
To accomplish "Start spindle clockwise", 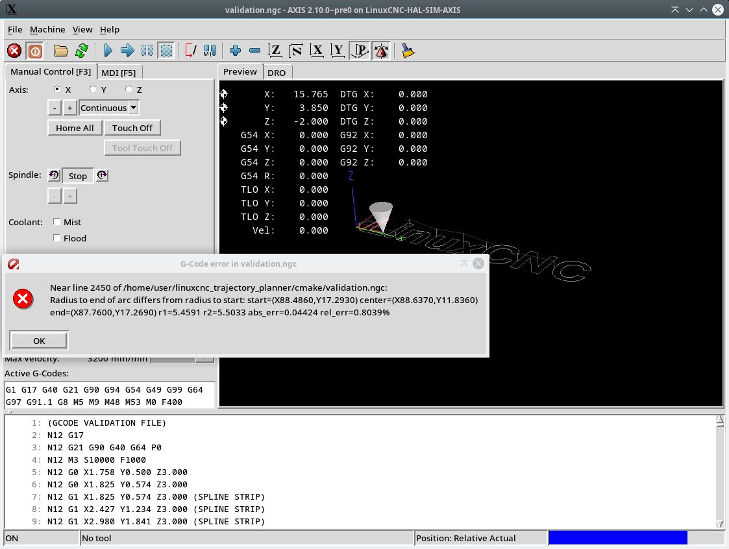I will pos(103,175).
